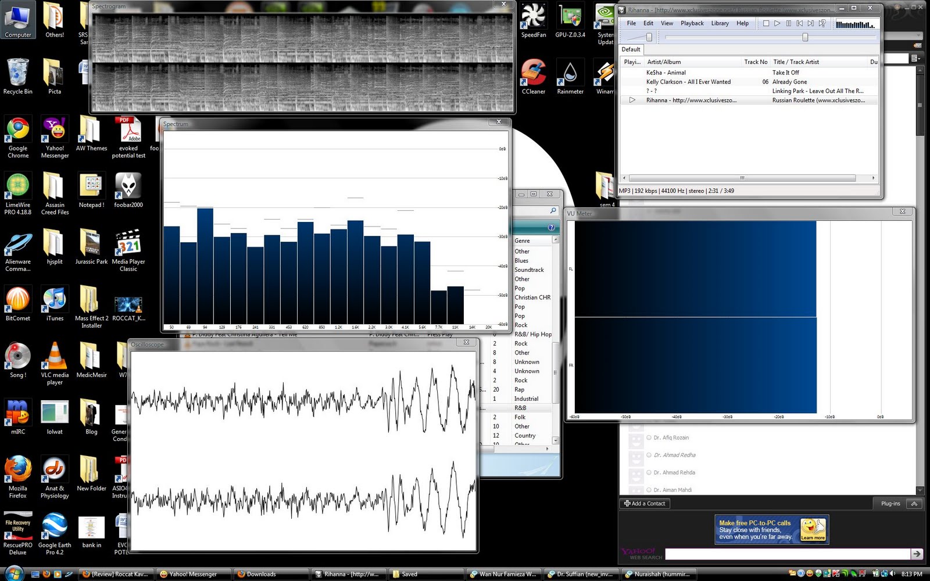Click Add a Contact in Yahoo Messenger
The image size is (930, 581).
[645, 504]
